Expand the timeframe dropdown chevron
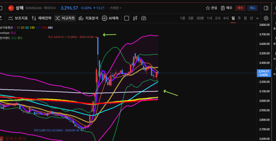This screenshot has height=141, width=276. [257, 18]
